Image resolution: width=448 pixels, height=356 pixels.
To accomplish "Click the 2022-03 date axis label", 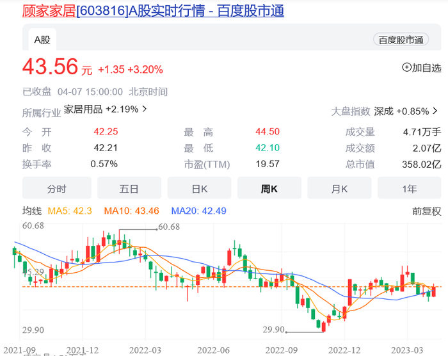I will tap(145, 350).
